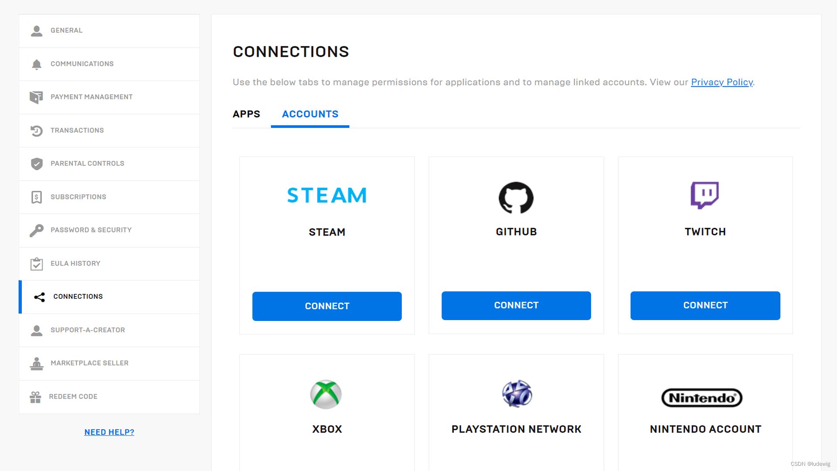Click the NINTENDO ACCOUNT title text

[705, 429]
